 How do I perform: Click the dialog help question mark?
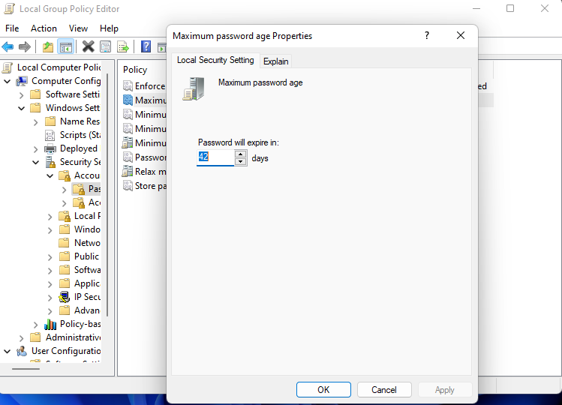[426, 35]
